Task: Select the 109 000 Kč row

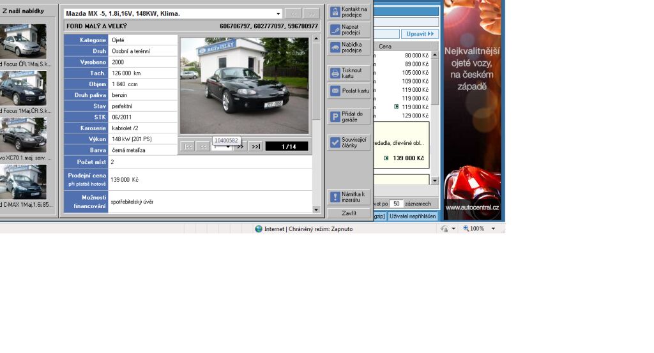Action: coord(402,81)
